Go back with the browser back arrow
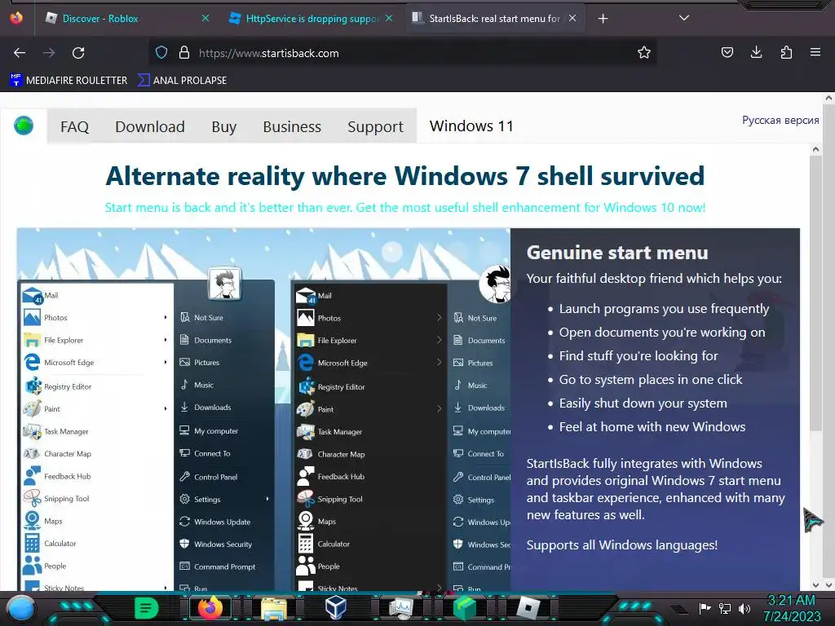This screenshot has width=835, height=626. [x=20, y=53]
